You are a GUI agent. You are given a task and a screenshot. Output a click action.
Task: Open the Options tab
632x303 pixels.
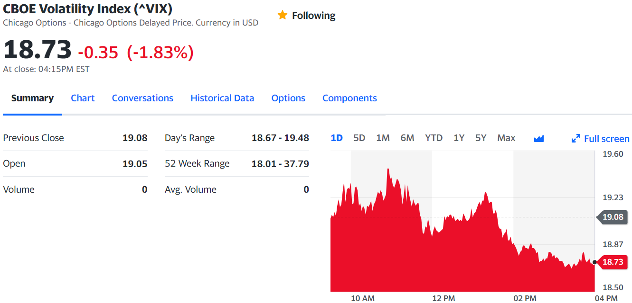[x=288, y=98]
